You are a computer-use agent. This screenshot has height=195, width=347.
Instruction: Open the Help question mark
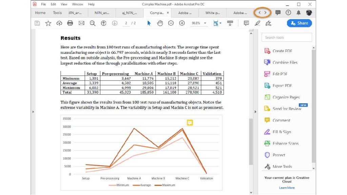tap(288, 13)
